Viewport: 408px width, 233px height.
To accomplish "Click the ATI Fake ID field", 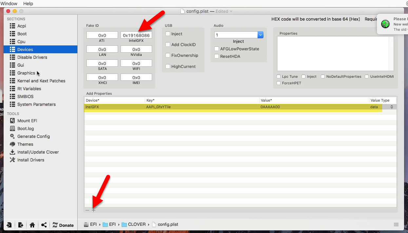I will click(x=102, y=35).
